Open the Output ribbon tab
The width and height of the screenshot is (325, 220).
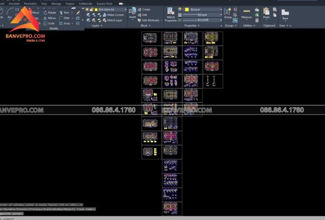[x=70, y=4]
